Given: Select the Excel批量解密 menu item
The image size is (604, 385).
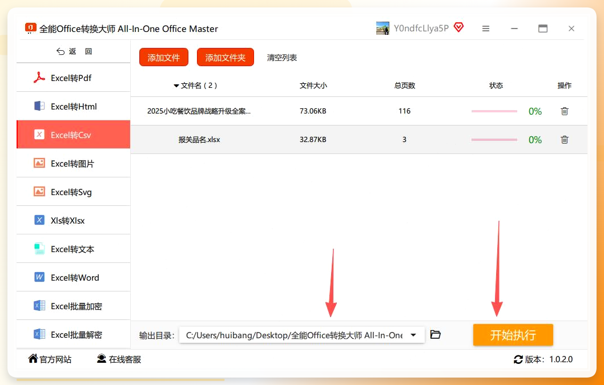Looking at the screenshot, I should click(x=73, y=334).
